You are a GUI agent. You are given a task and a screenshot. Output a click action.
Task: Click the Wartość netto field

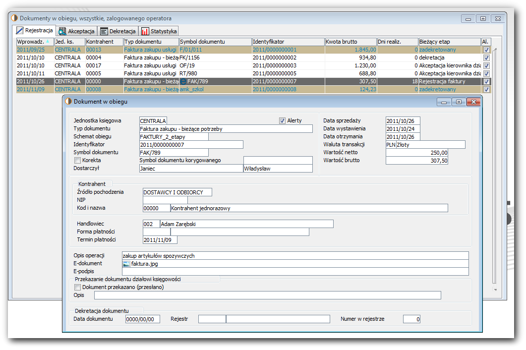tap(416, 153)
